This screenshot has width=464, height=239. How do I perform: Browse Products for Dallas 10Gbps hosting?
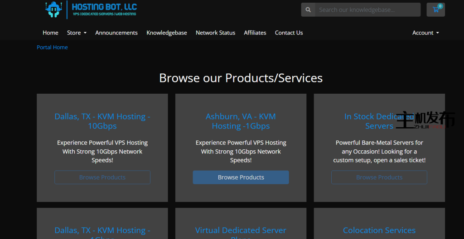[x=102, y=177]
